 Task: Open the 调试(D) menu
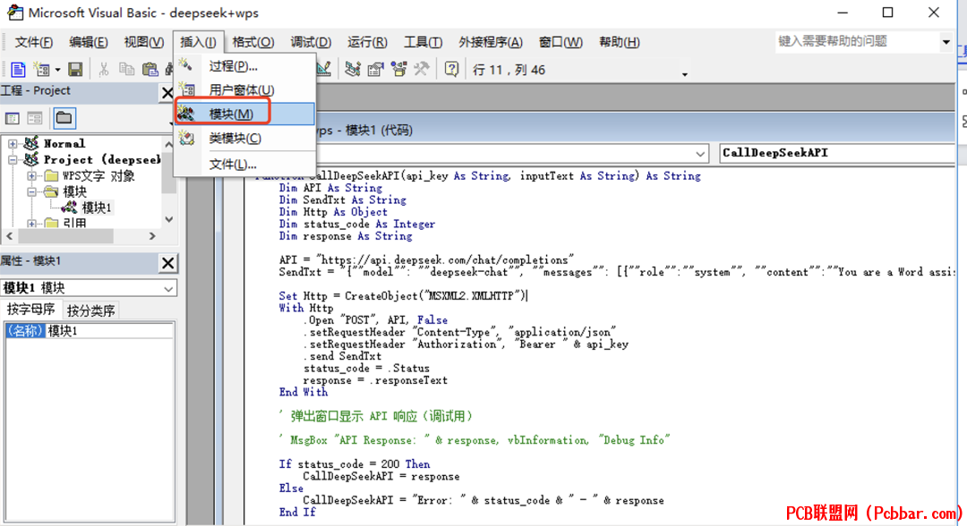[311, 42]
